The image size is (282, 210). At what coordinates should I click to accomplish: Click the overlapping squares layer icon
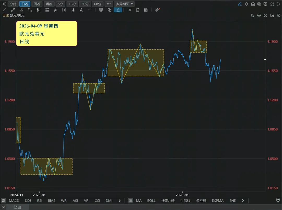tap(109, 10)
